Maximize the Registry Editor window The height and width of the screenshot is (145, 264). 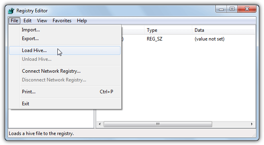click(x=232, y=9)
